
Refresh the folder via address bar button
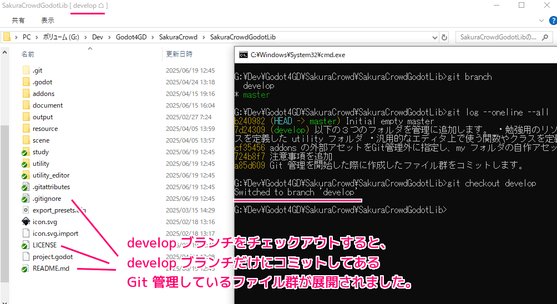coord(444,37)
